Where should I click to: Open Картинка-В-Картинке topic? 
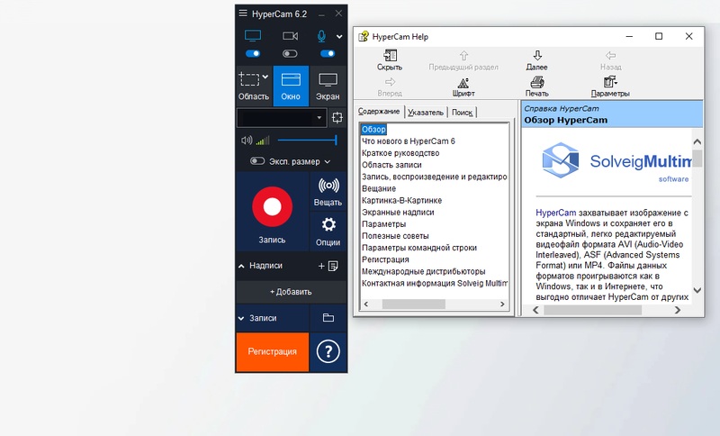401,201
